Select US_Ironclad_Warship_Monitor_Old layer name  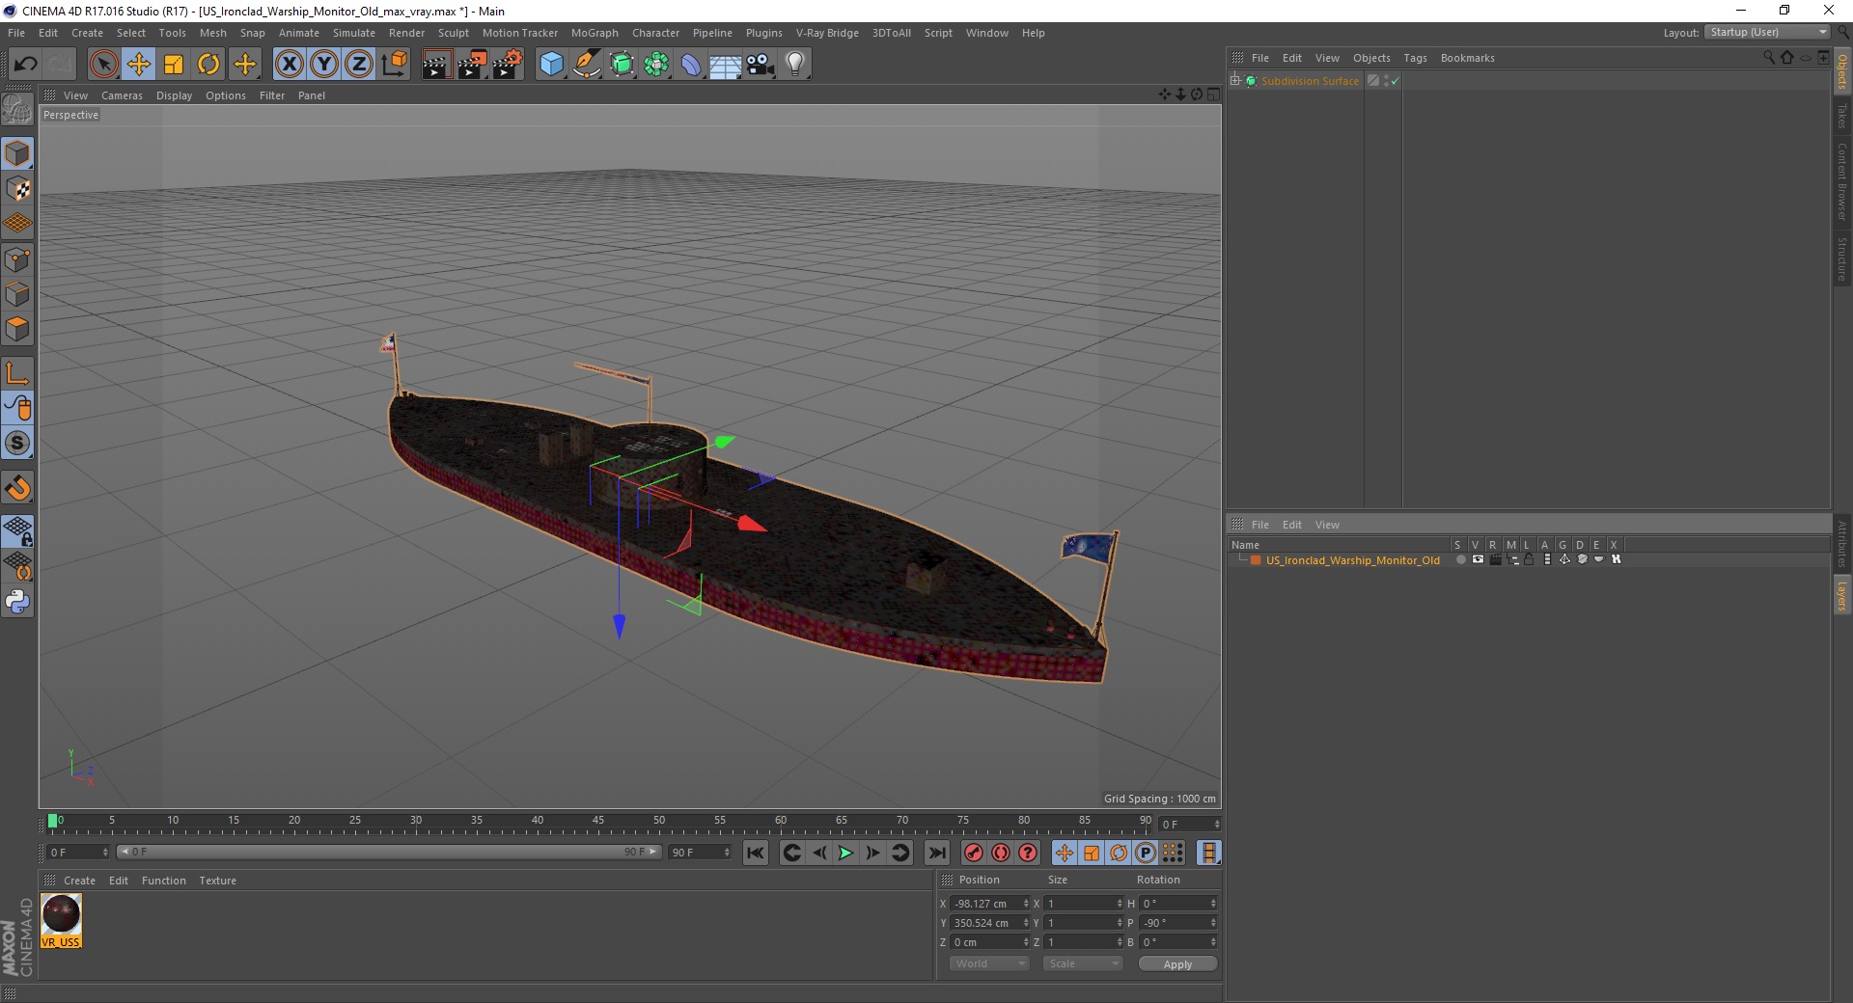[x=1352, y=560]
